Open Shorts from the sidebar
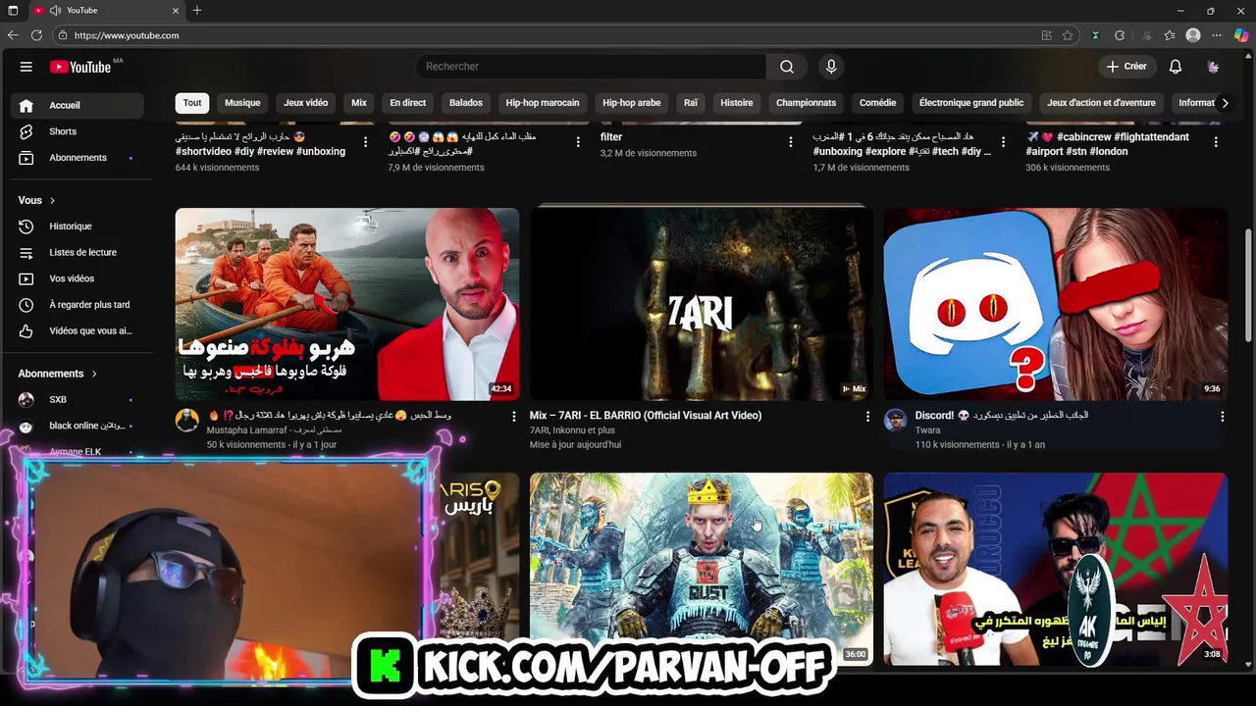The height and width of the screenshot is (706, 1256). tap(77, 131)
